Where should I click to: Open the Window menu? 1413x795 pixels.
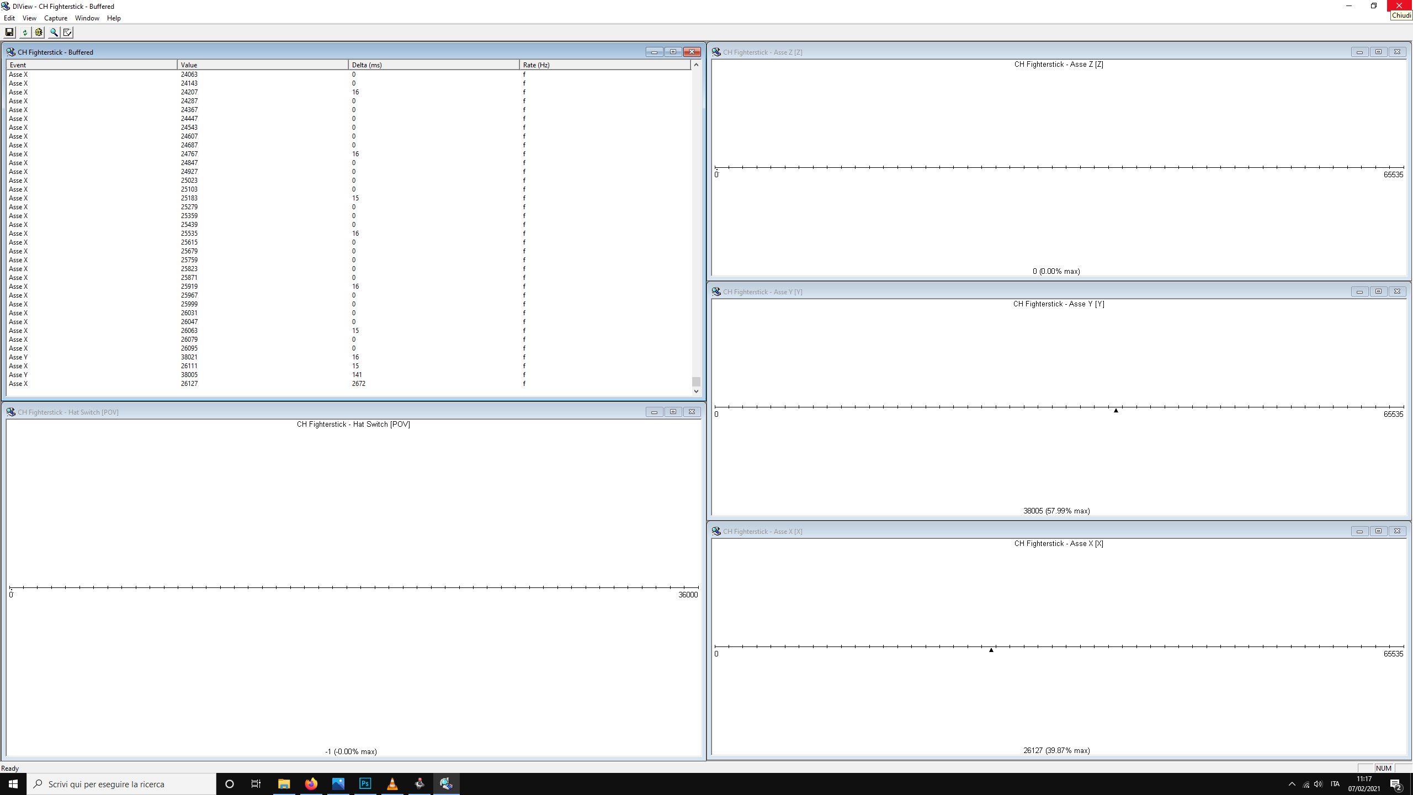click(87, 18)
